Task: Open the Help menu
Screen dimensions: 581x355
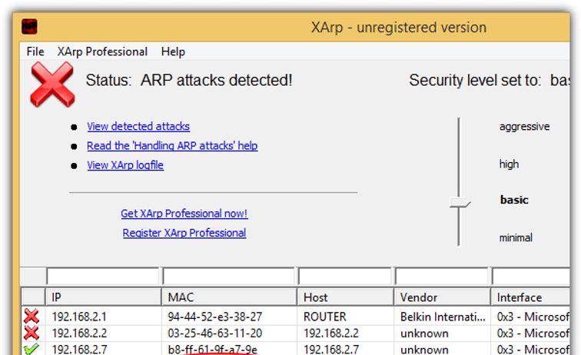Action: tap(173, 51)
